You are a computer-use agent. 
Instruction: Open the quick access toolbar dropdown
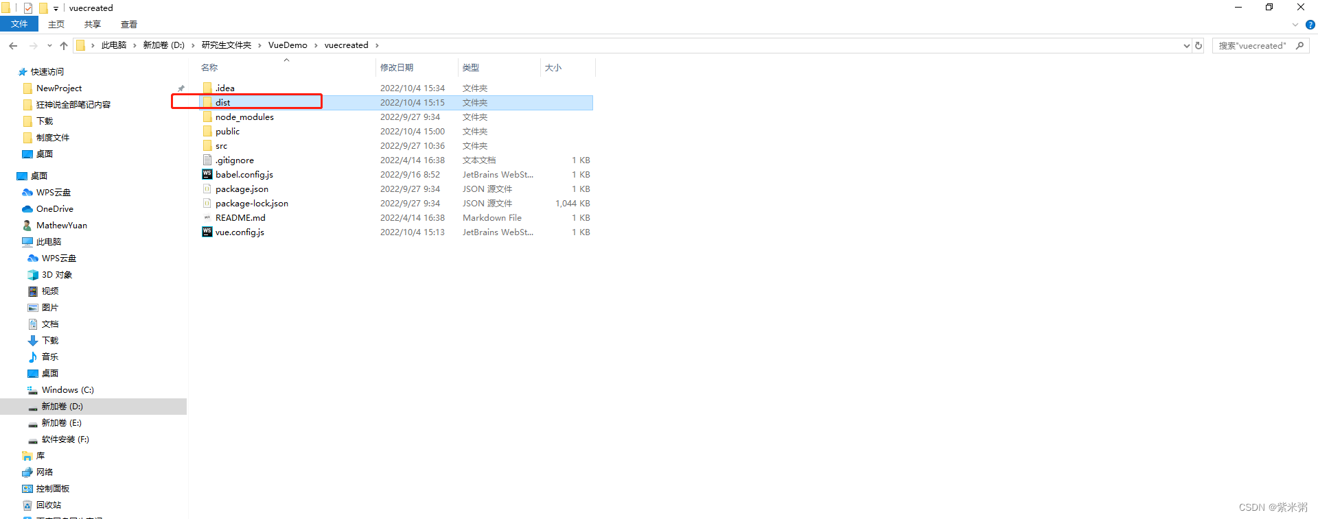(56, 8)
